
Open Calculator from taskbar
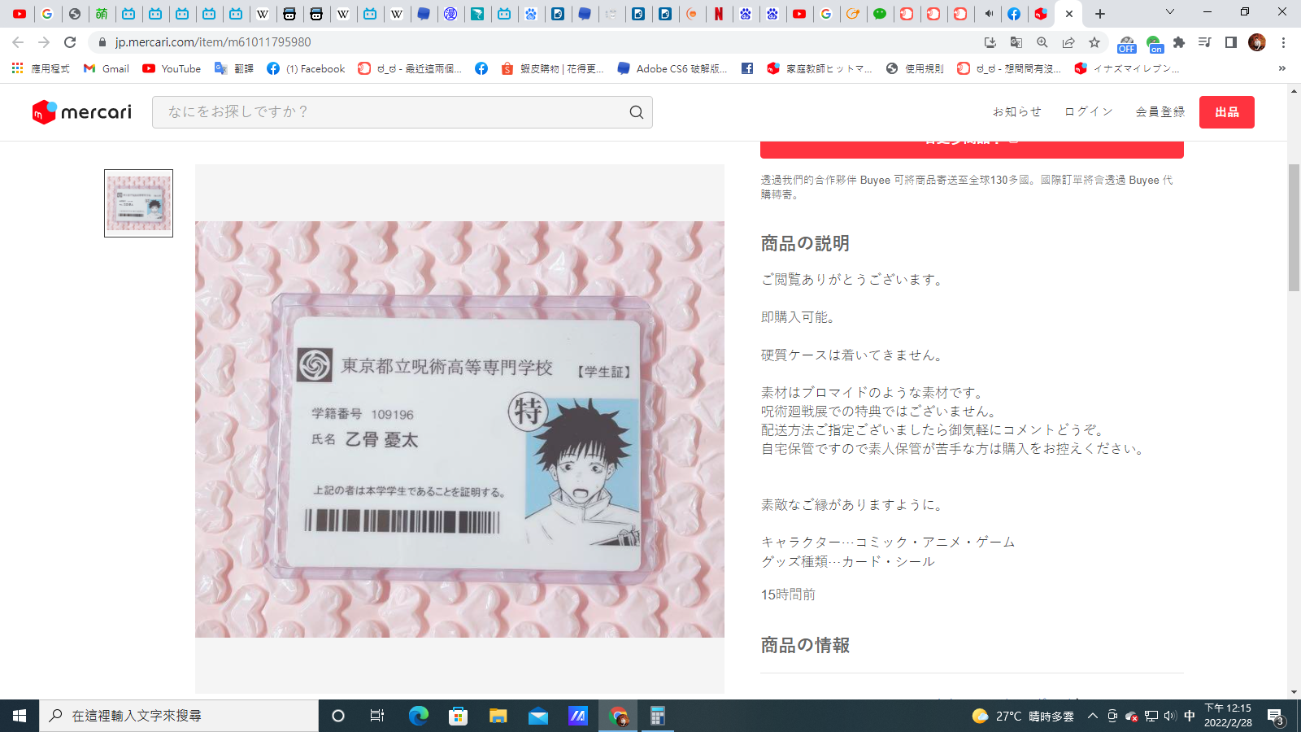(x=658, y=716)
